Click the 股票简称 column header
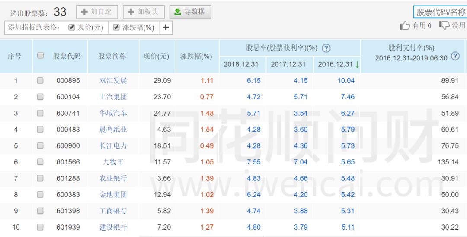This screenshot has width=467, height=237. coord(112,56)
